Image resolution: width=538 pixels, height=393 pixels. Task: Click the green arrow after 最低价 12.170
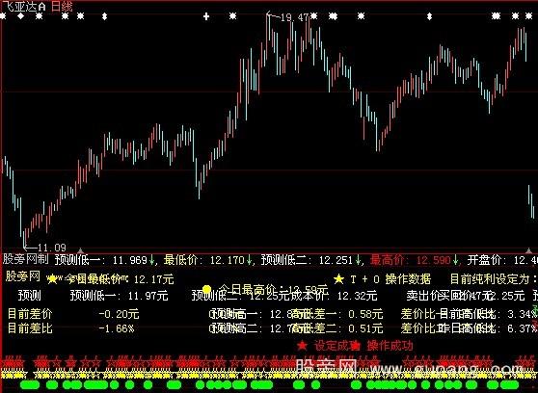coord(249,260)
